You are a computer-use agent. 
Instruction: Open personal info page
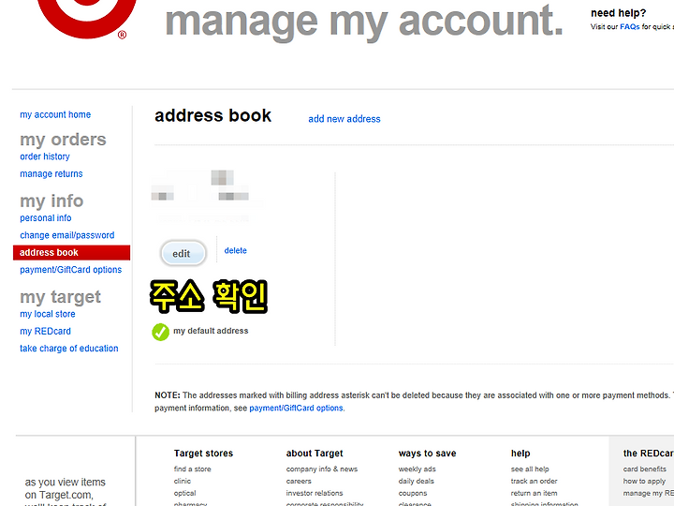pyautogui.click(x=46, y=218)
